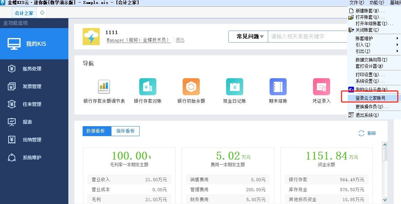This screenshot has width=401, height=204.
Task: Click the dashboard scrollbar down arrow
Action: tap(384, 200)
